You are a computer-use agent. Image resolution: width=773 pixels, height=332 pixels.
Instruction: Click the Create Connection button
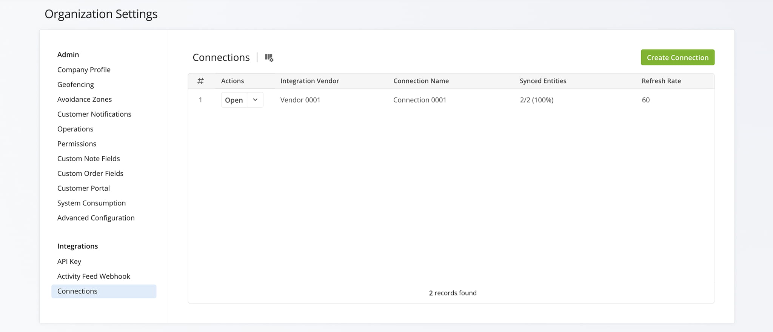tap(677, 57)
